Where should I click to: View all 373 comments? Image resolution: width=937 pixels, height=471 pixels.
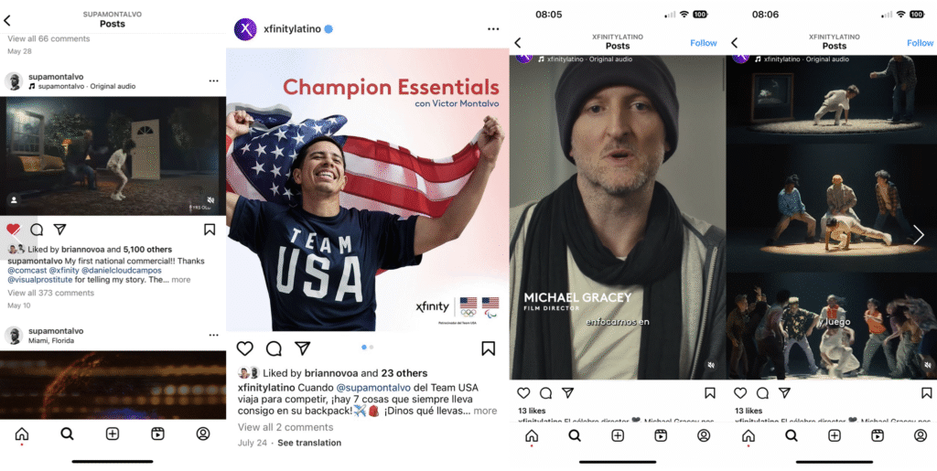pyautogui.click(x=51, y=293)
